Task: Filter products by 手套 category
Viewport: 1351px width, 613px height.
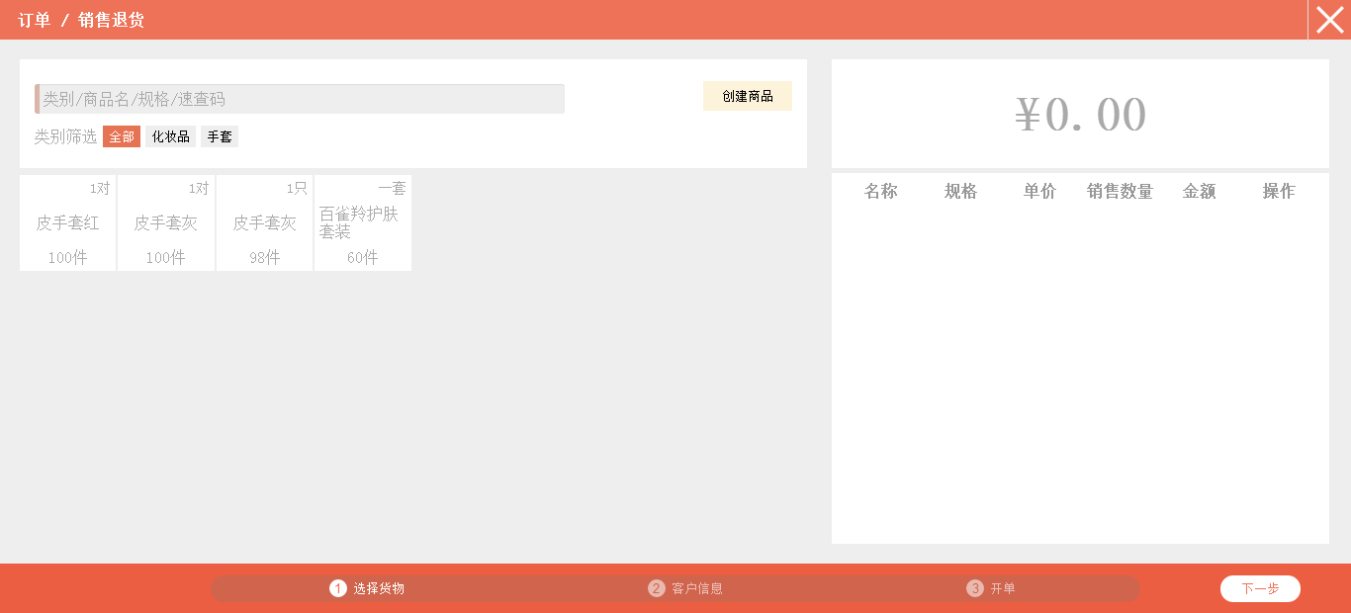Action: (x=220, y=136)
